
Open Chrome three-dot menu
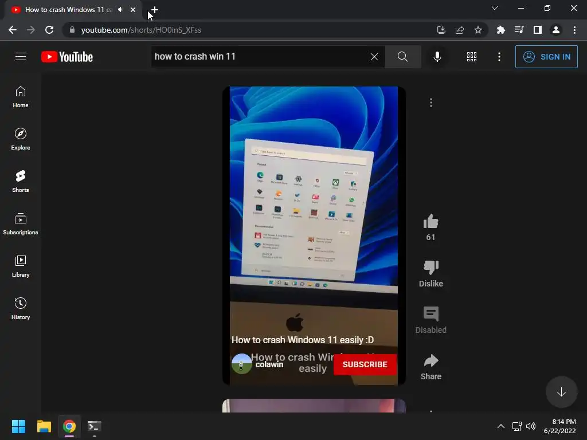[574, 30]
